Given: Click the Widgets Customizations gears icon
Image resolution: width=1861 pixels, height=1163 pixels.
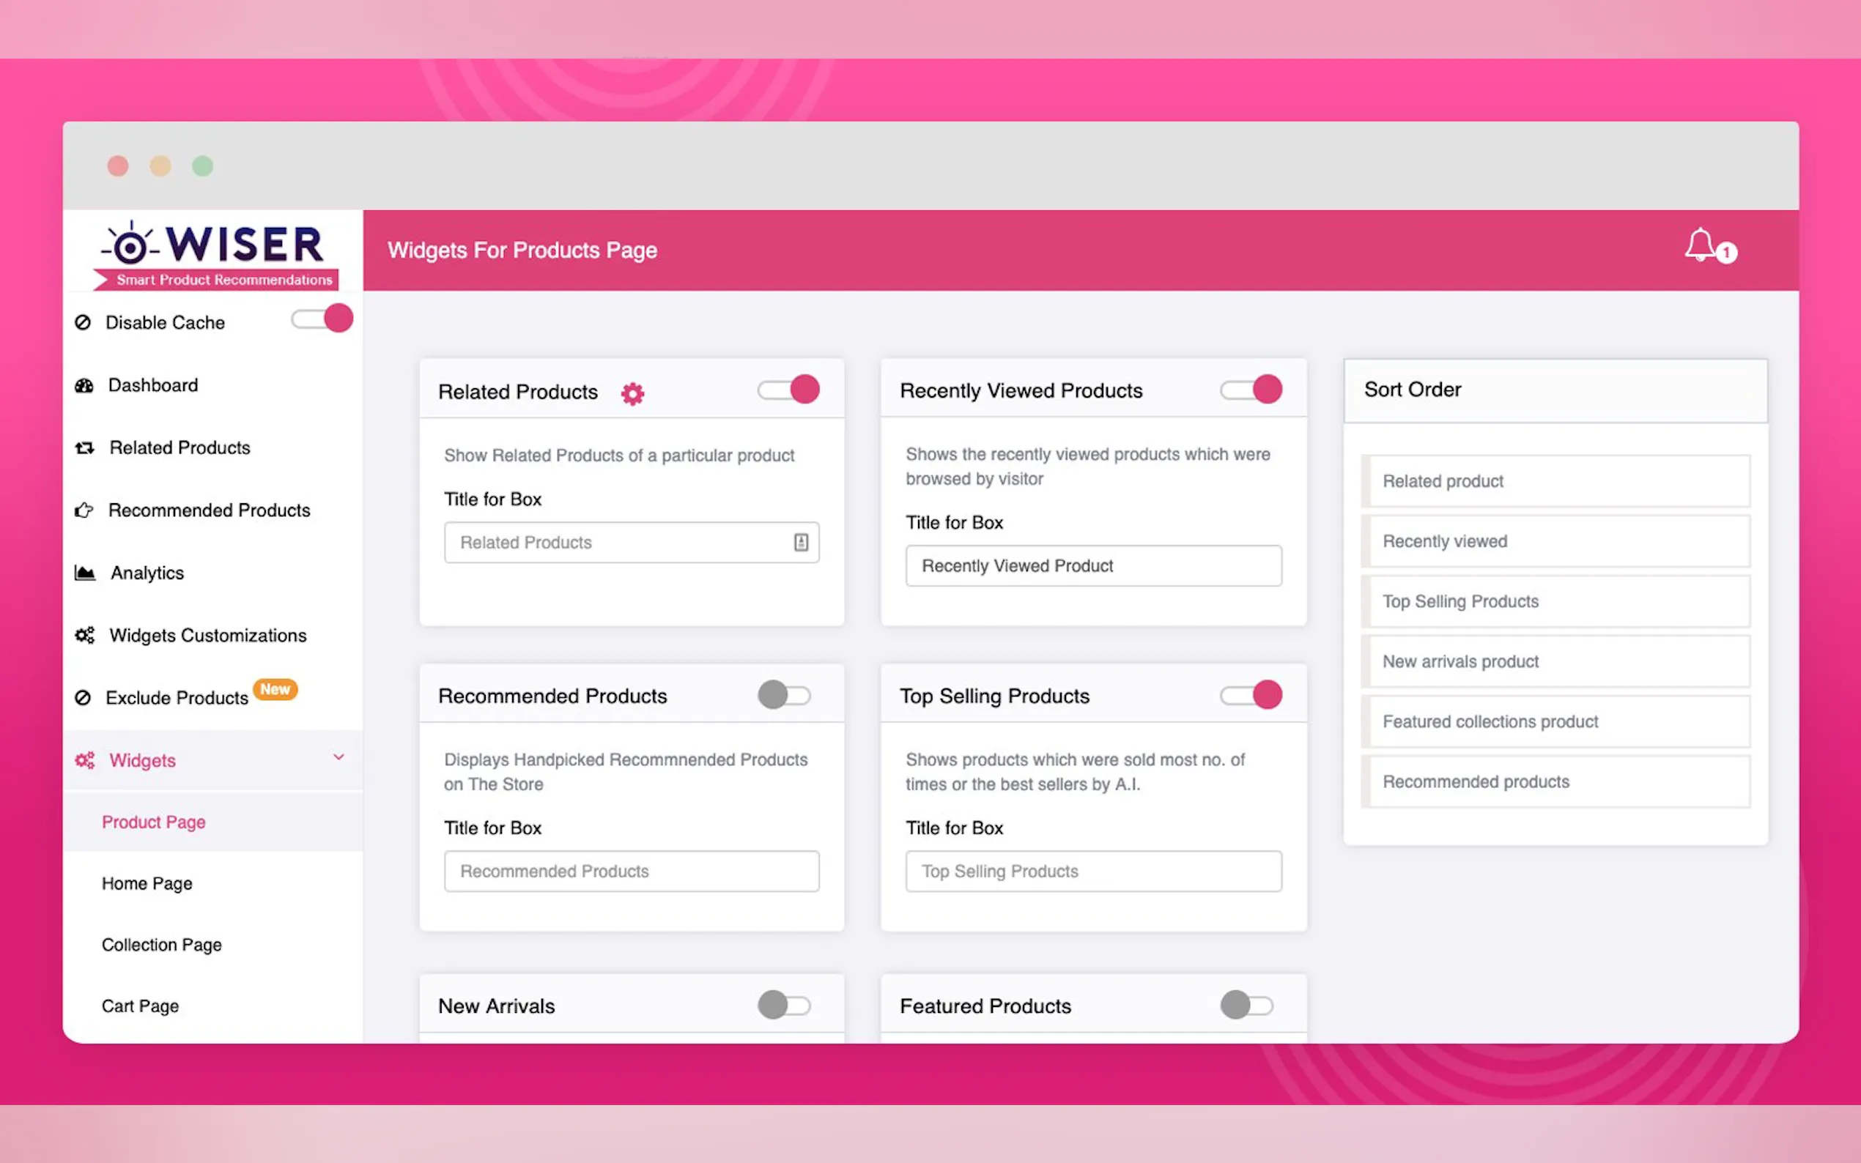Looking at the screenshot, I should [85, 636].
